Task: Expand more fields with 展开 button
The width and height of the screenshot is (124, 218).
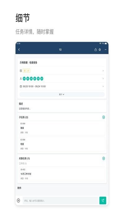Action: [x=62, y=94]
